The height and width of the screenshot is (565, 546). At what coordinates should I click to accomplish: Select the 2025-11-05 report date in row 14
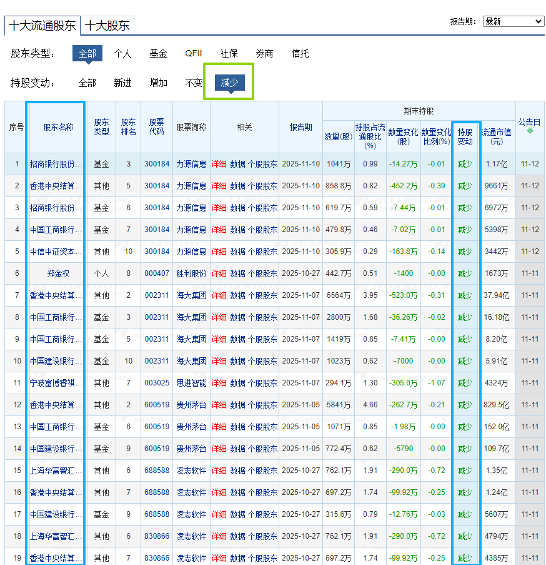[300, 449]
